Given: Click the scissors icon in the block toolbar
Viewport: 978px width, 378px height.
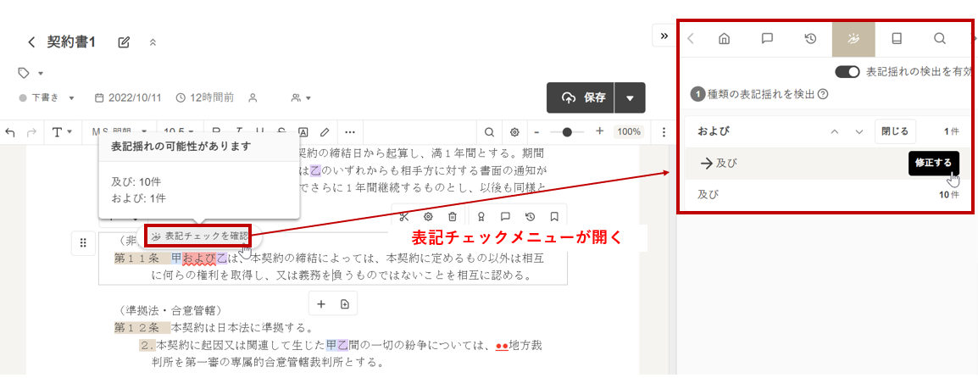Looking at the screenshot, I should point(403,217).
